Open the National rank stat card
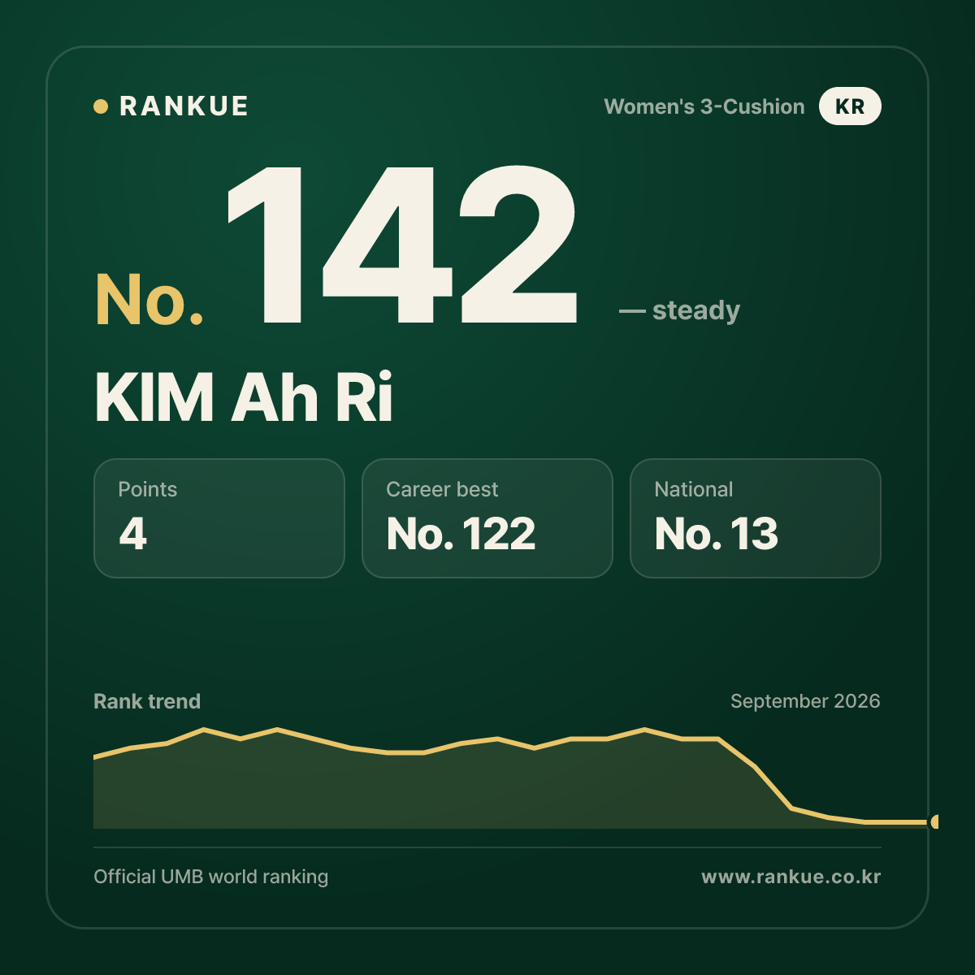 coord(756,518)
